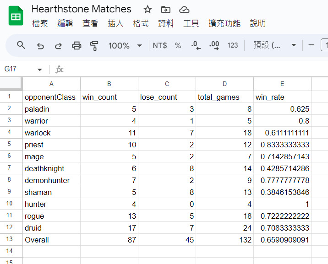Select row 7 header

(x=11, y=168)
